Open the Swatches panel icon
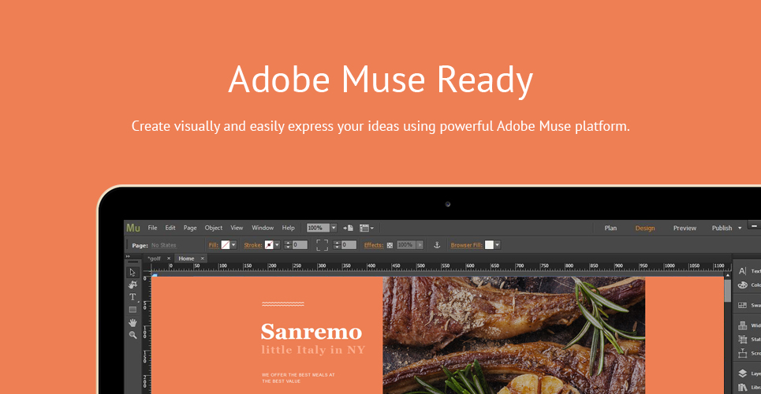The height and width of the screenshot is (394, 761). [x=743, y=305]
